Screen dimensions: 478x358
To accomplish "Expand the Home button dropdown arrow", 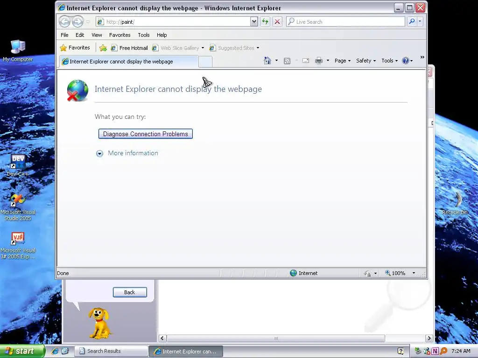I will tap(276, 61).
